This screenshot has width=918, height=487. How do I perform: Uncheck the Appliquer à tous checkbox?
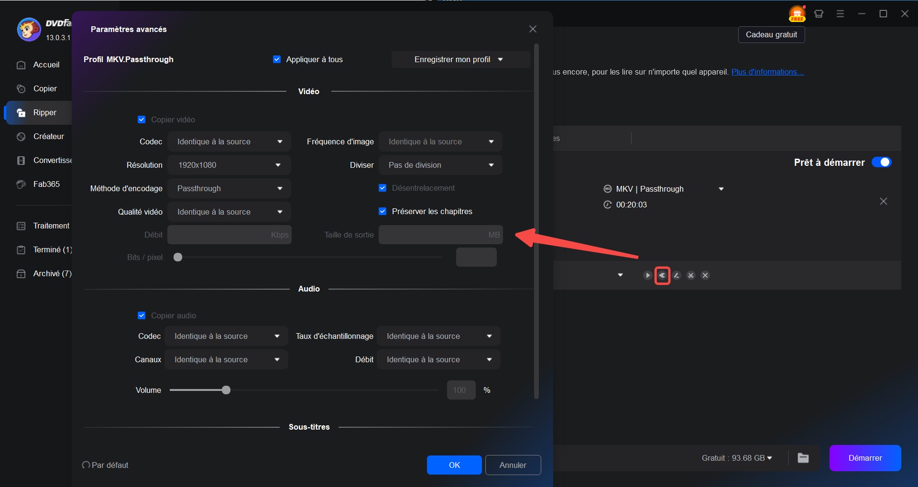[x=277, y=59]
